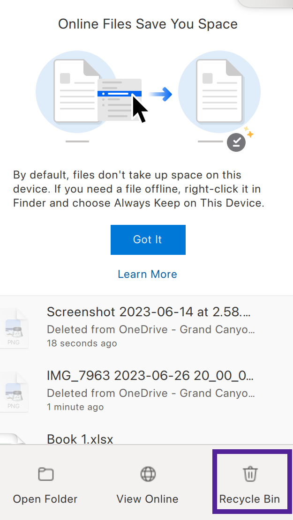Click the Recycle Bin trash icon
This screenshot has width=293, height=520.
pyautogui.click(x=250, y=474)
